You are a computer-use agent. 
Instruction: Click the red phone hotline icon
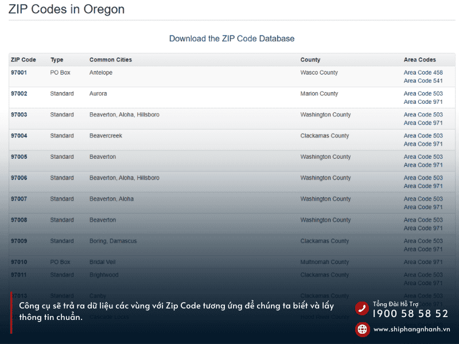pyautogui.click(x=362, y=308)
